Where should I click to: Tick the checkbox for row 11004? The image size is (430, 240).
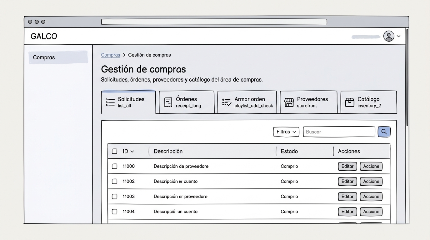(115, 212)
